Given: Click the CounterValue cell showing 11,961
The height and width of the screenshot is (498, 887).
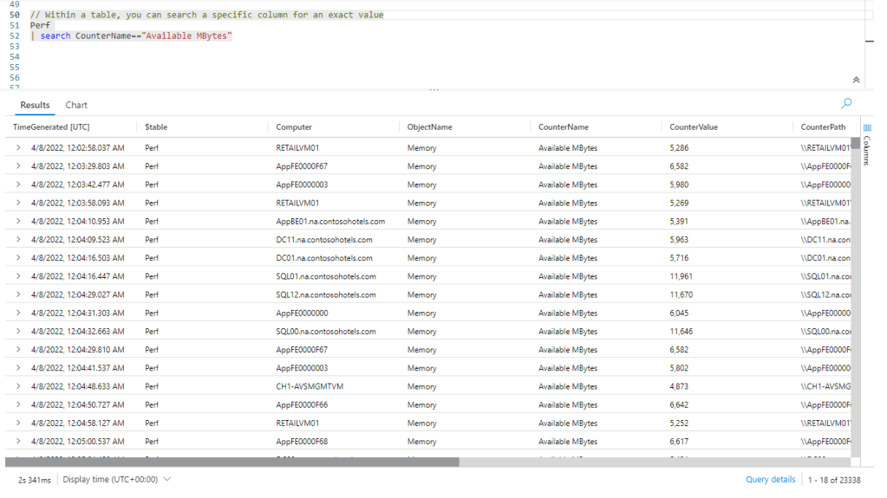Looking at the screenshot, I should 682,276.
